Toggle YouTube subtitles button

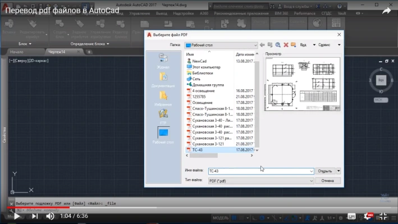[x=351, y=216]
